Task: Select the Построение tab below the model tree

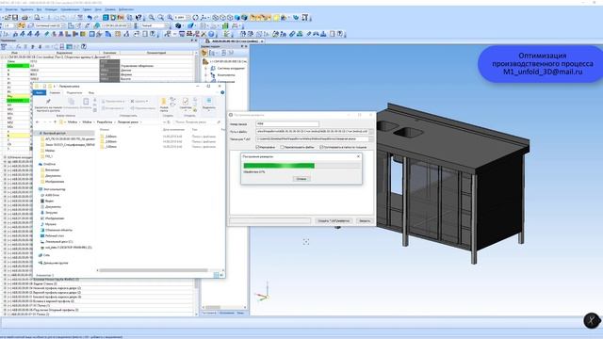Action: [209, 313]
